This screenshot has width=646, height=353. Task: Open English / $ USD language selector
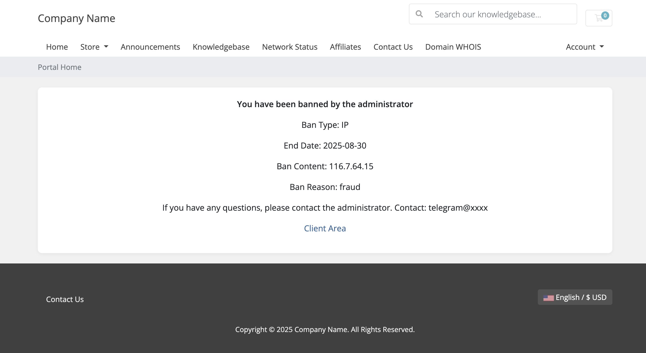pyautogui.click(x=575, y=297)
